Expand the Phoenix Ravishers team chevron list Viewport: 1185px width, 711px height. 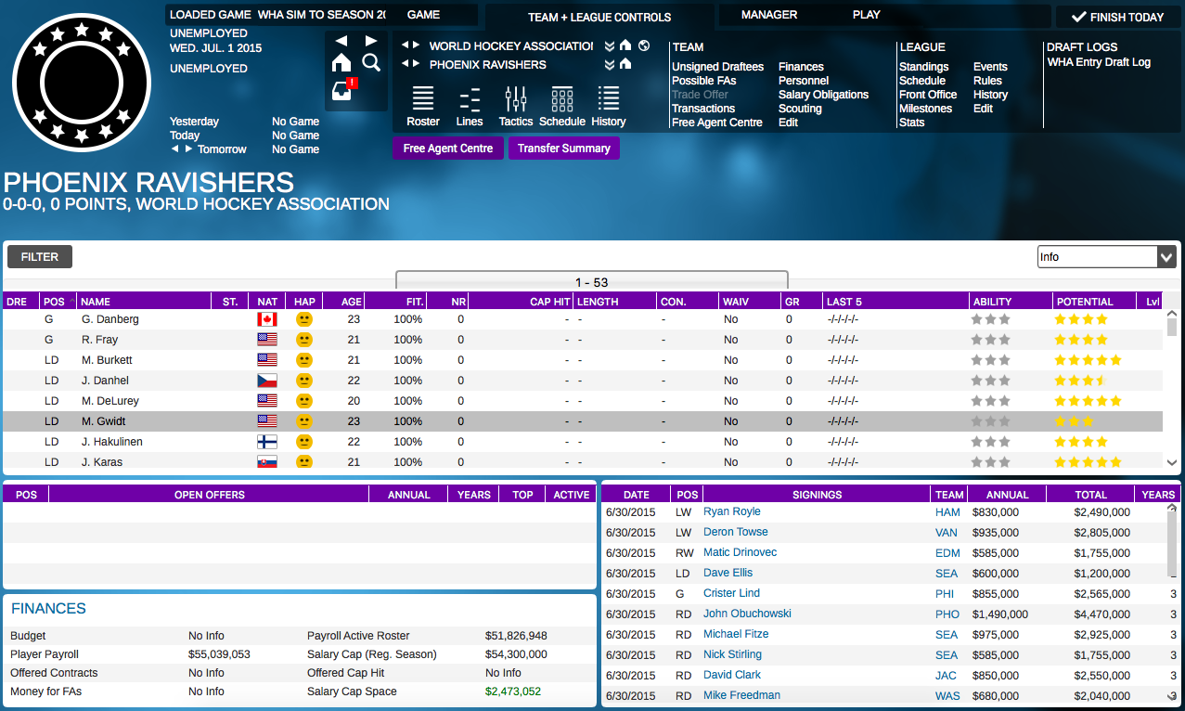[610, 65]
